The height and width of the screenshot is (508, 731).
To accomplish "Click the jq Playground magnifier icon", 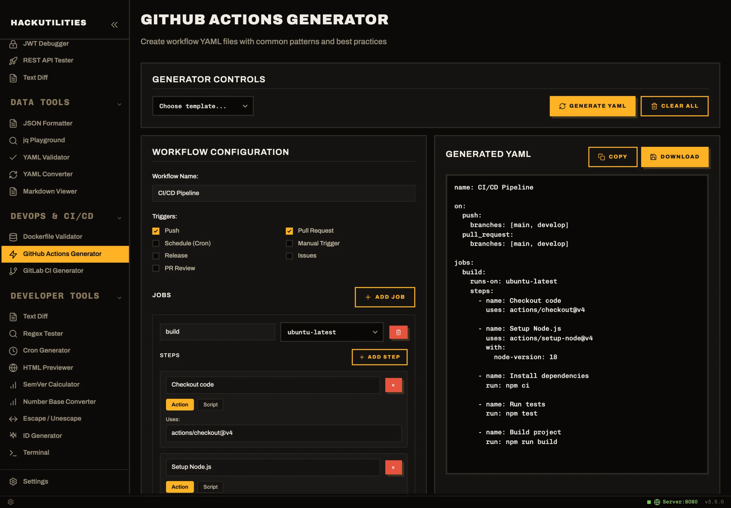I will [13, 140].
